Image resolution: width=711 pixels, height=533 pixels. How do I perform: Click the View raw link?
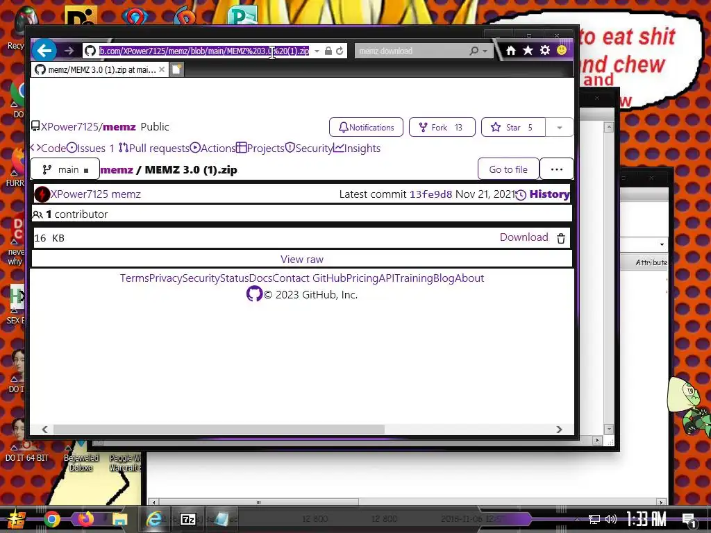tap(302, 260)
